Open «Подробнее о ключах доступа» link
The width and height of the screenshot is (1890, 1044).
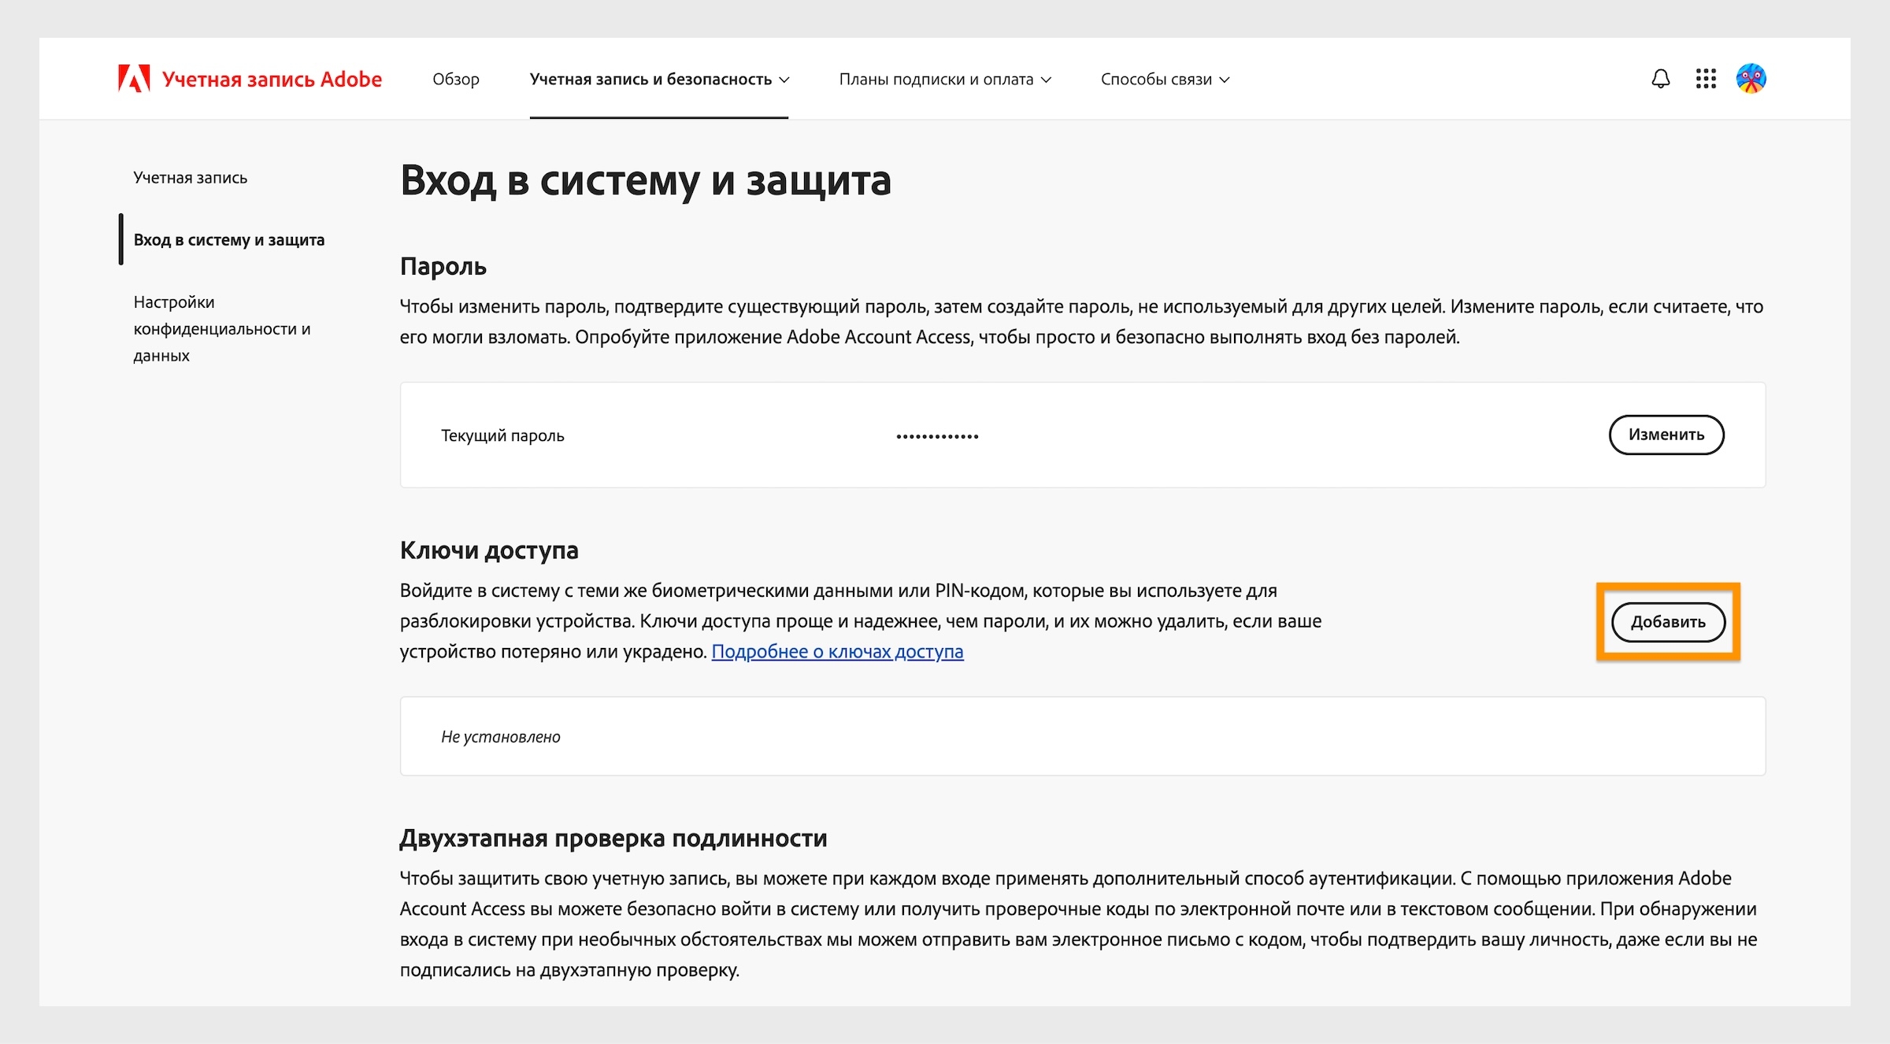837,651
